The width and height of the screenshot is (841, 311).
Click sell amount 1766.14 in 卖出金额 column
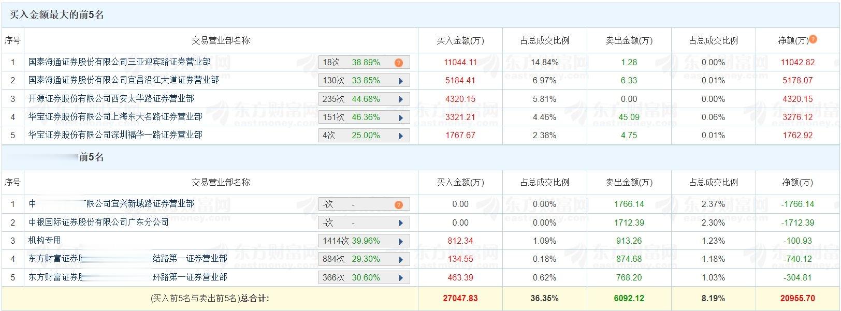(x=629, y=204)
